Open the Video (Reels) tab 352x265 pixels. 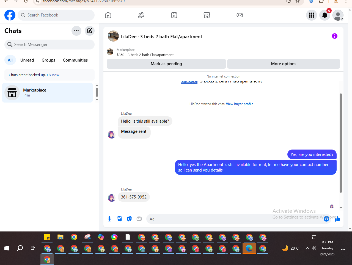point(174,15)
